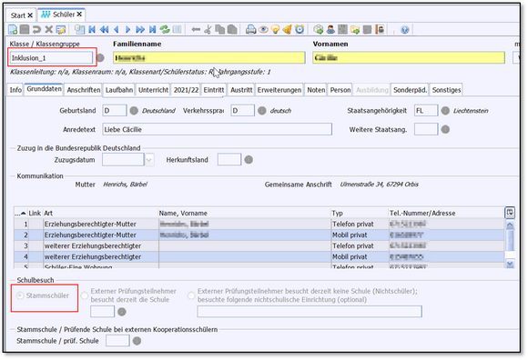This screenshot has height=360, width=528.
Task: Switch to the Laufbahn tab
Action: (x=119, y=90)
